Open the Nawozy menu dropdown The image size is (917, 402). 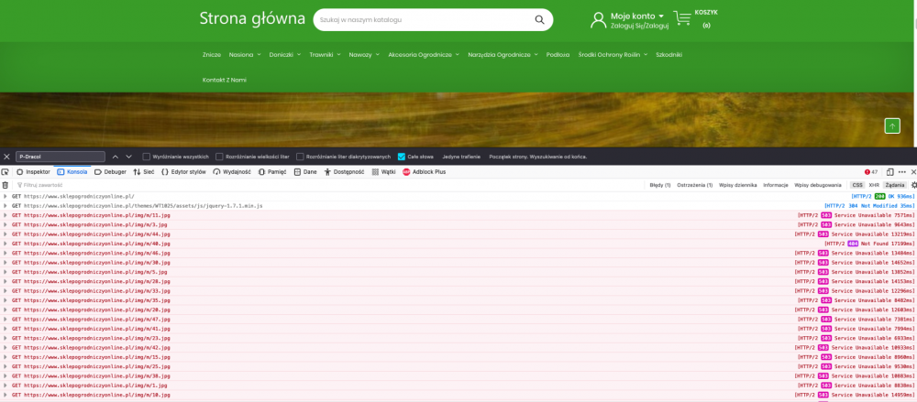click(364, 54)
